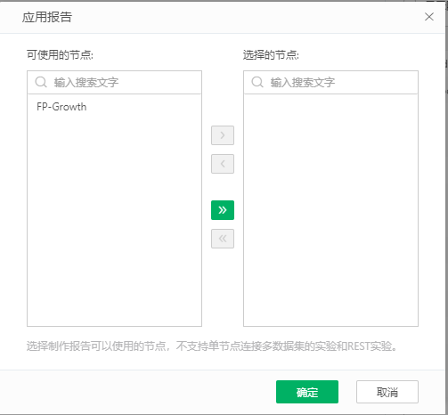Viewport: 448px width, 415px height.
Task: Cancel with the 取消 button
Action: point(387,392)
